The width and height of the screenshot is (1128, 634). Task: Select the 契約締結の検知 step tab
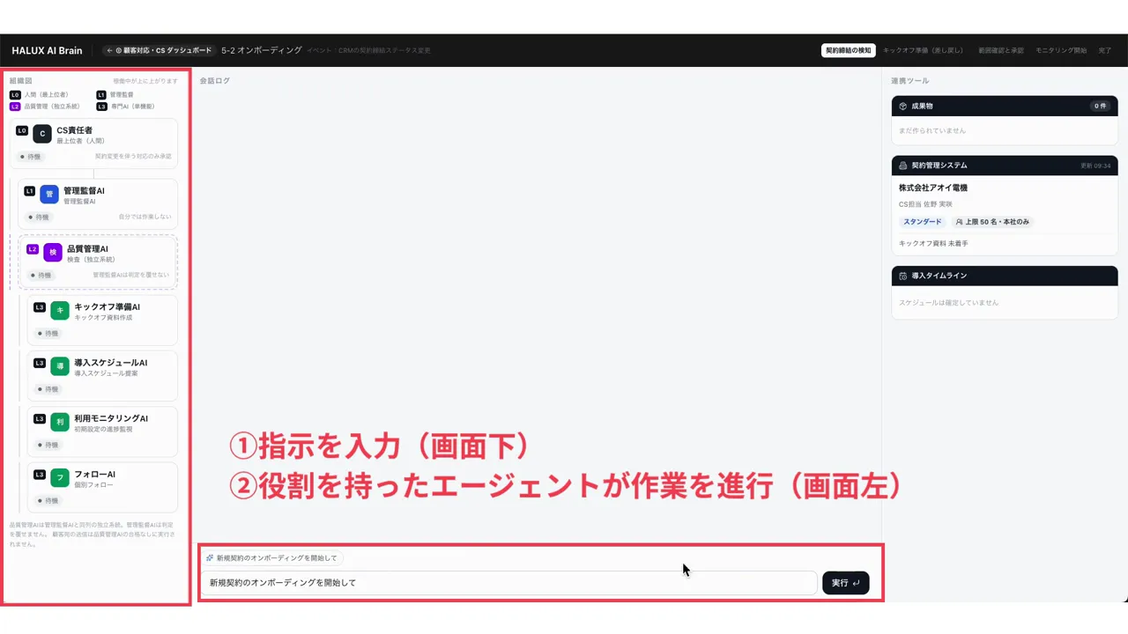click(x=848, y=51)
